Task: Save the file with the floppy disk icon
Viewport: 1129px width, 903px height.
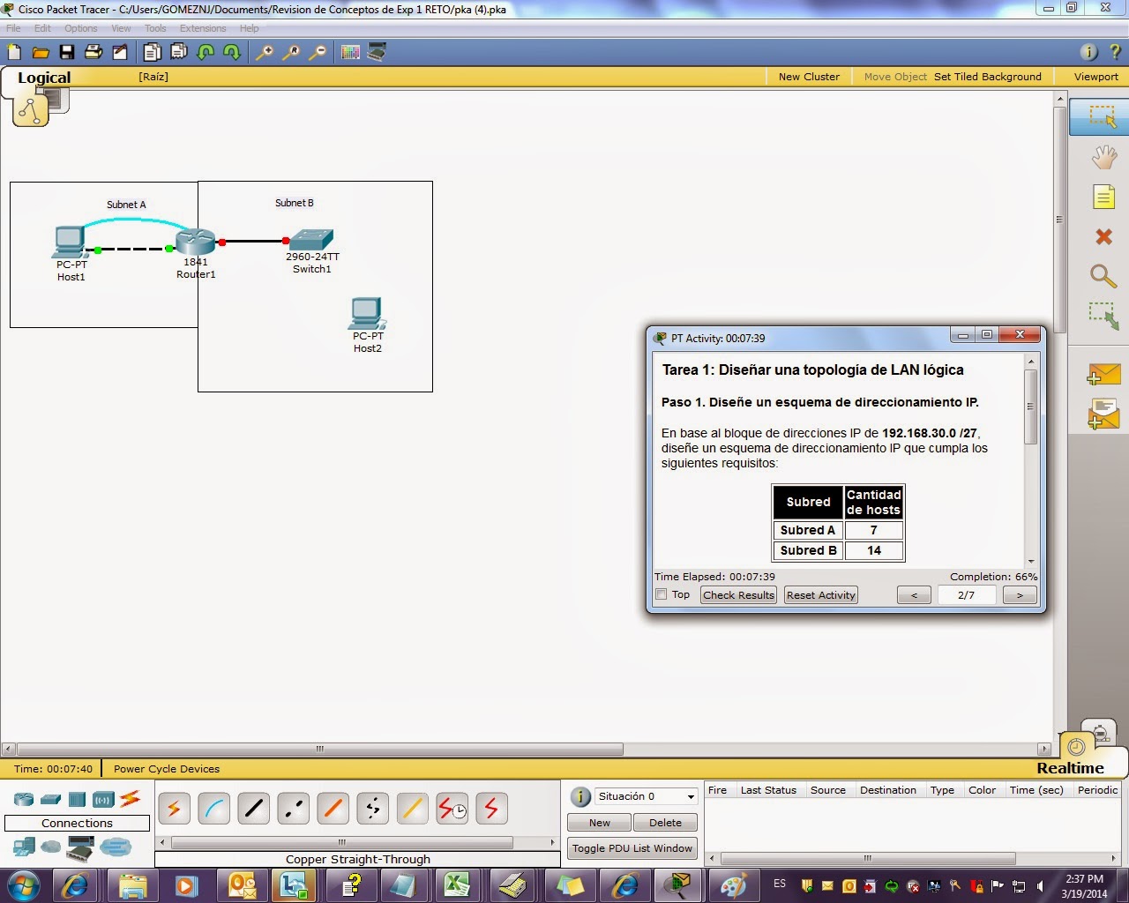Action: click(x=68, y=52)
